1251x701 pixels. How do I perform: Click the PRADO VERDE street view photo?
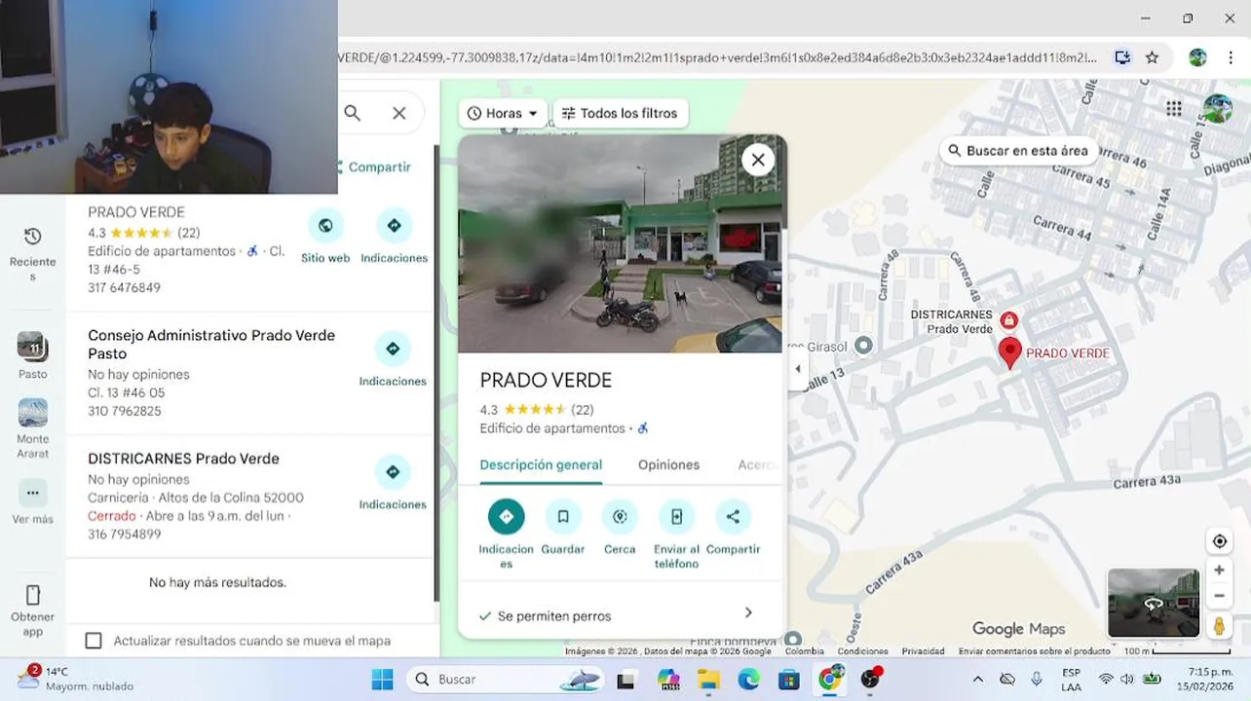tap(620, 243)
